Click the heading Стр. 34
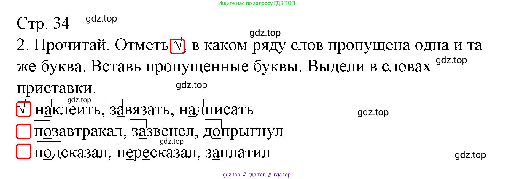 pyautogui.click(x=43, y=23)
